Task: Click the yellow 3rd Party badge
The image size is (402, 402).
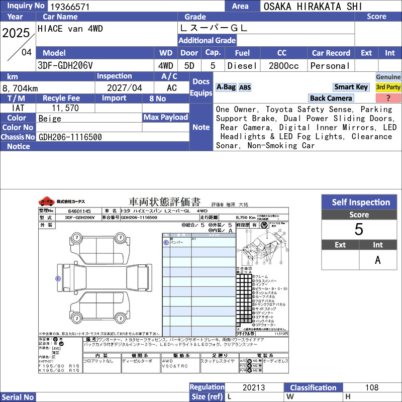Action: pyautogui.click(x=388, y=87)
